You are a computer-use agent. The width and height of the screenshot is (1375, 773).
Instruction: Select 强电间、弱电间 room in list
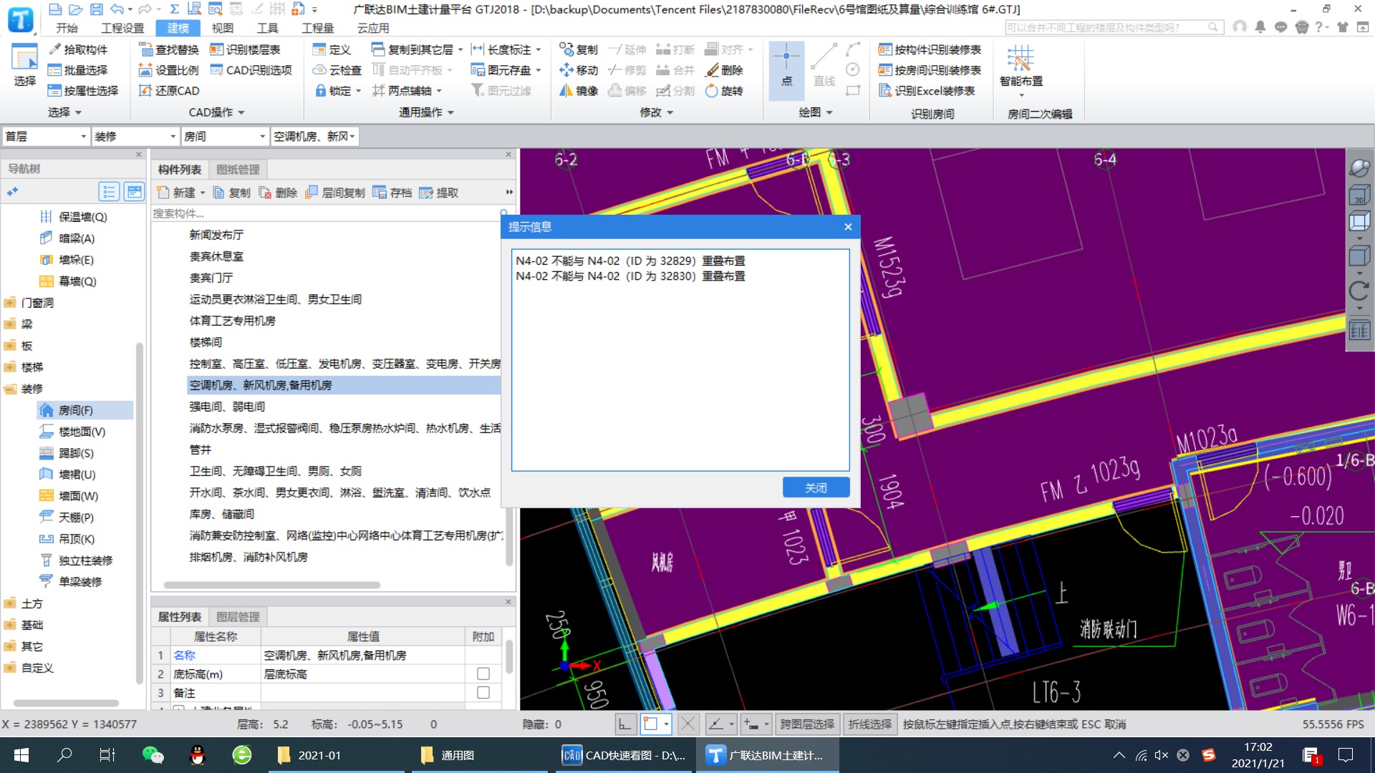[227, 407]
